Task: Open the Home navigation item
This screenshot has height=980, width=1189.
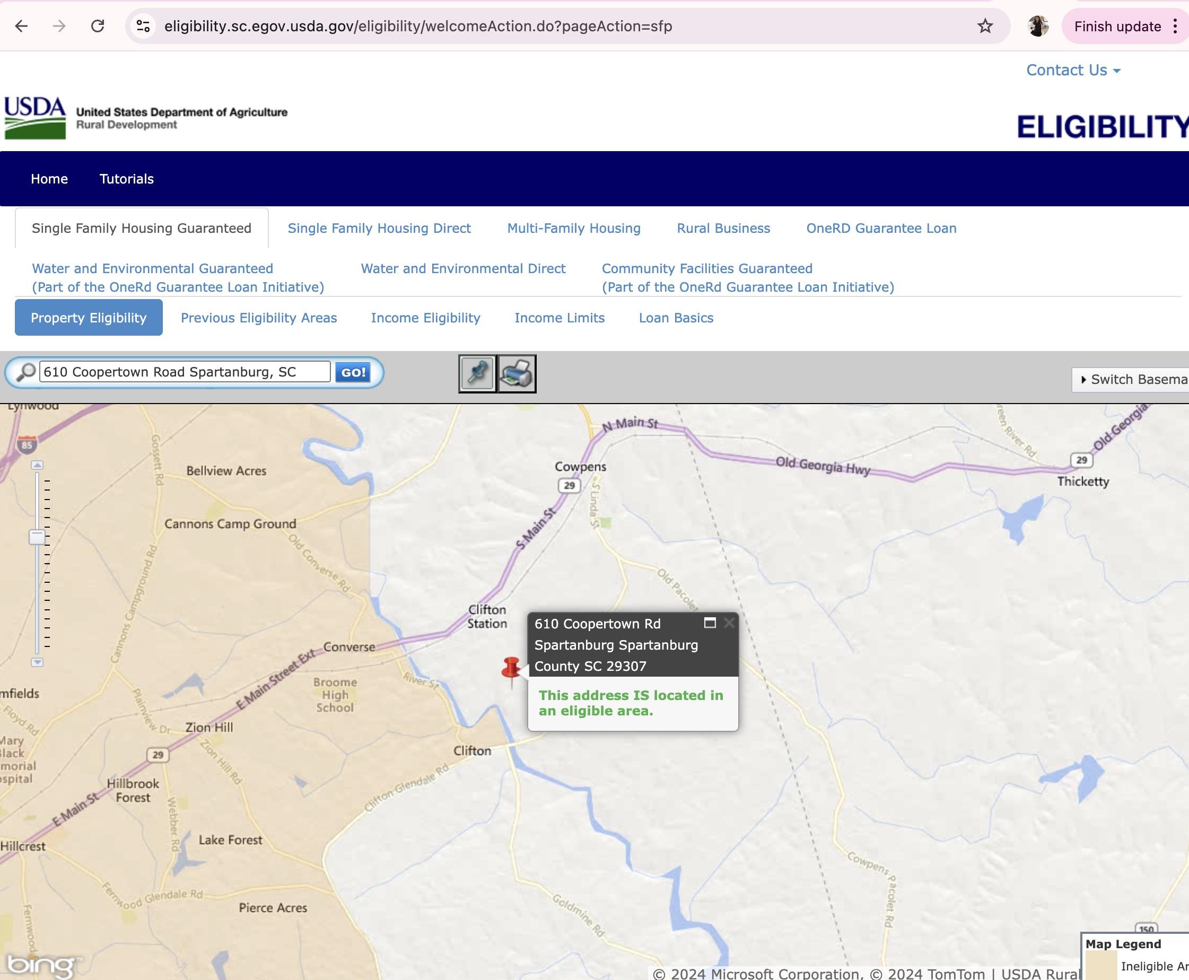Action: point(49,179)
